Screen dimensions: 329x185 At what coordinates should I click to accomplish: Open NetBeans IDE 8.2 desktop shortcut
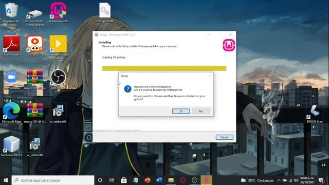pyautogui.click(x=11, y=146)
